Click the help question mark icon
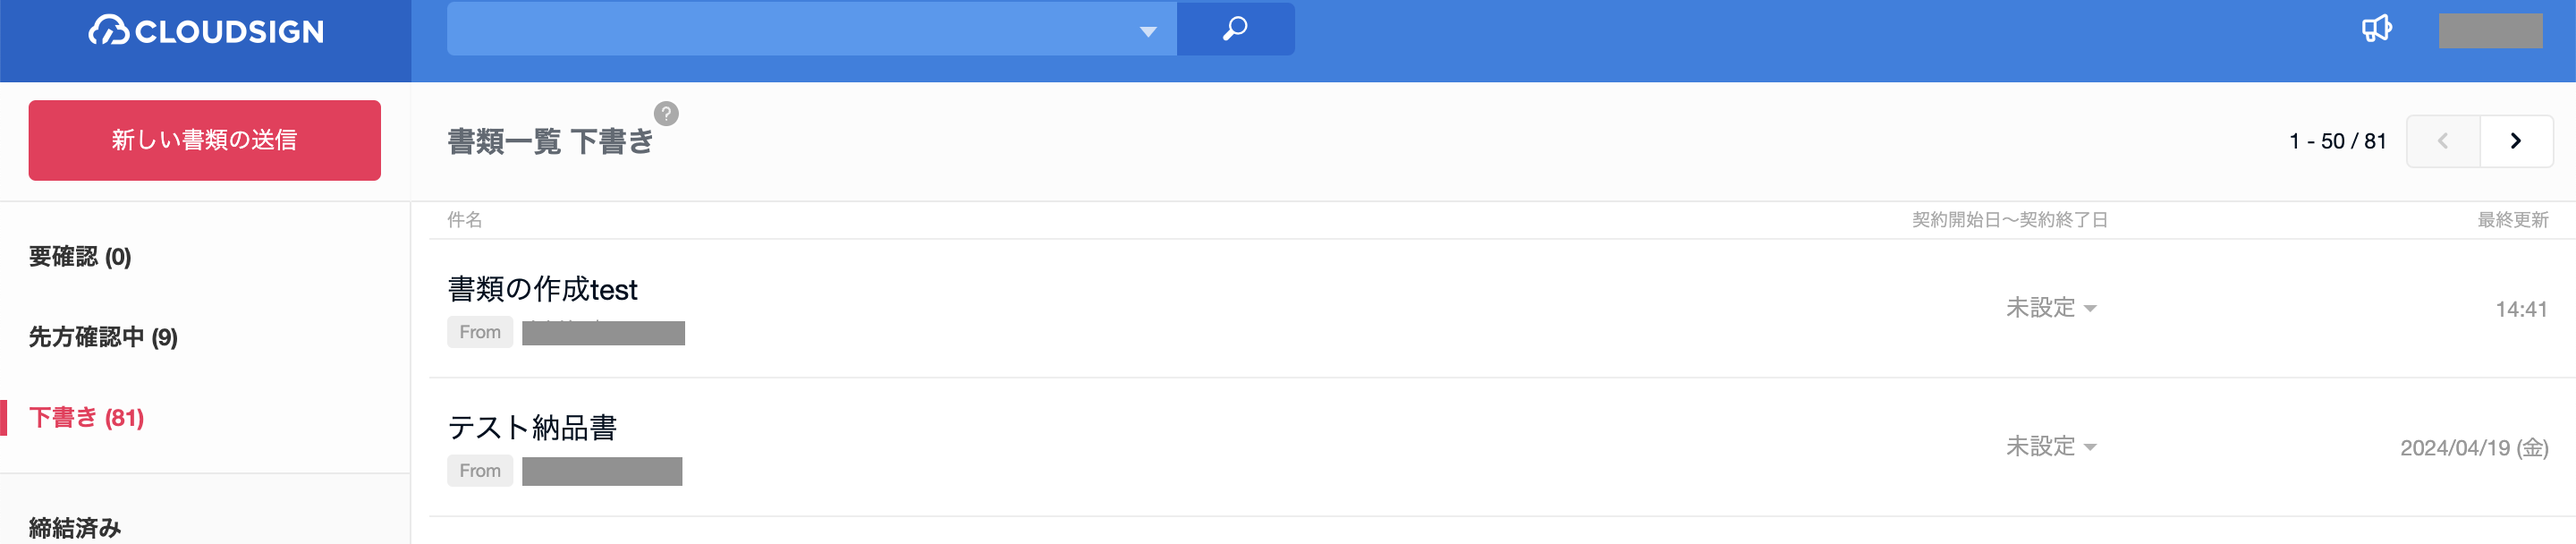The image size is (2576, 544). 666,113
